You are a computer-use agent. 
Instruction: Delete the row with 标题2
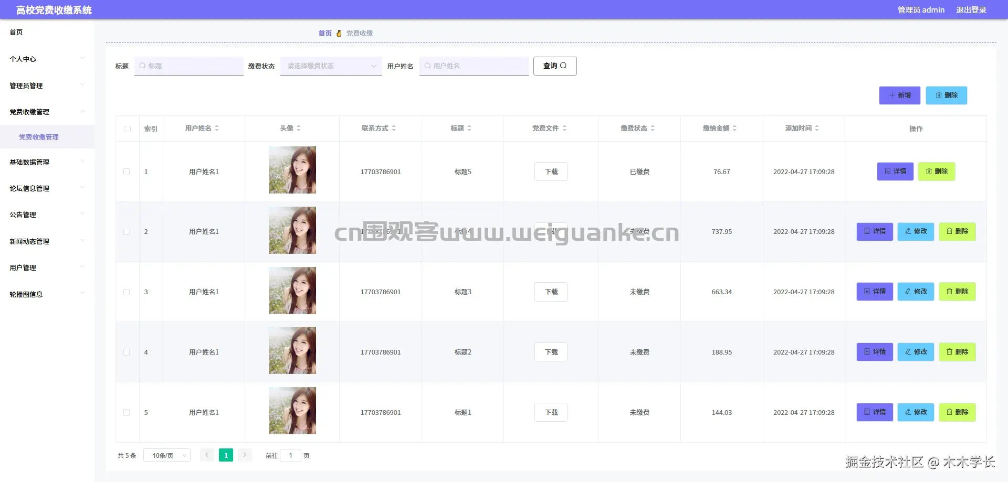coord(957,352)
